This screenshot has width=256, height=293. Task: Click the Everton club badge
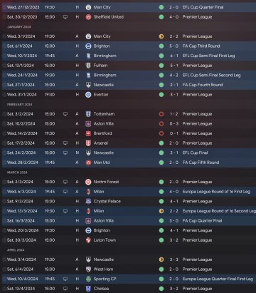(88, 95)
